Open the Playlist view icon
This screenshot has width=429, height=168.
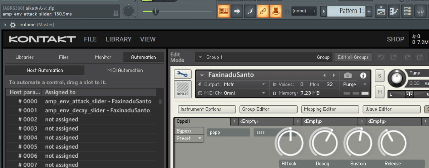point(381,11)
